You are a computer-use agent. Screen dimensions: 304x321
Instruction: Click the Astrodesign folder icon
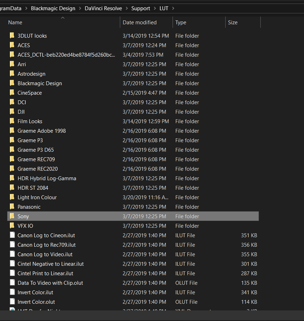click(12, 73)
